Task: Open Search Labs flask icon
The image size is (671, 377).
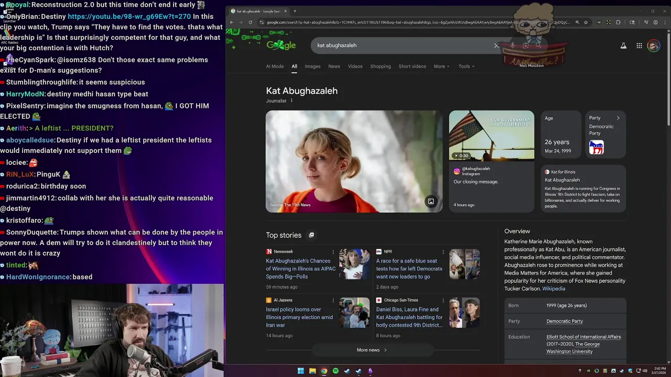Action: pyautogui.click(x=623, y=46)
